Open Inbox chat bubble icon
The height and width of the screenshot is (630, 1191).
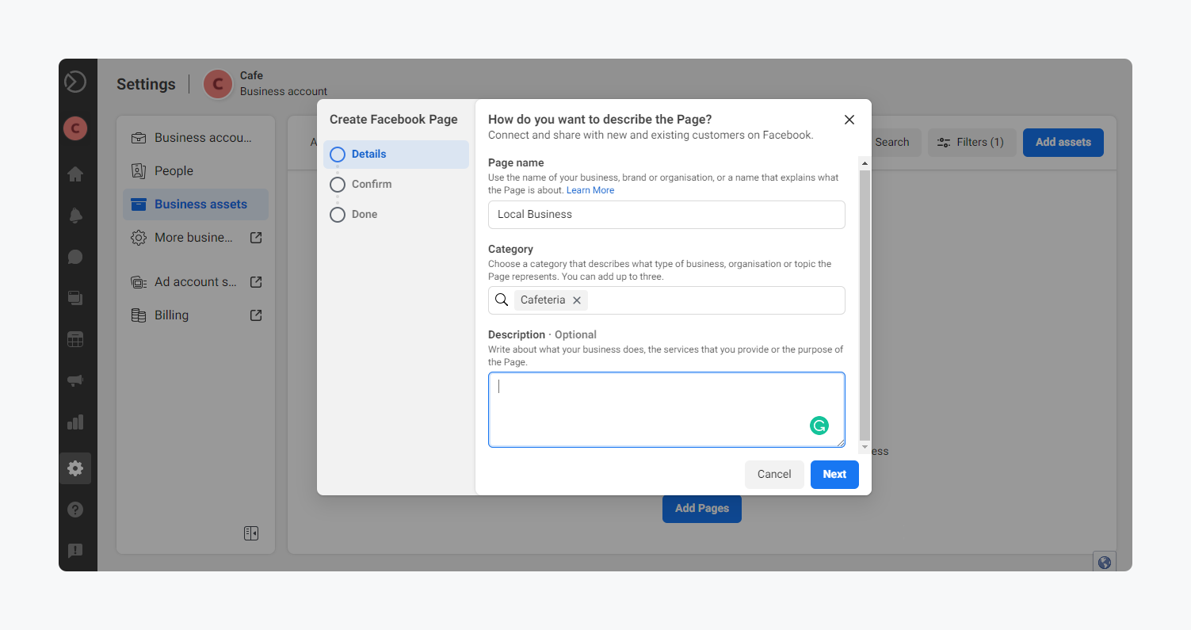click(75, 257)
